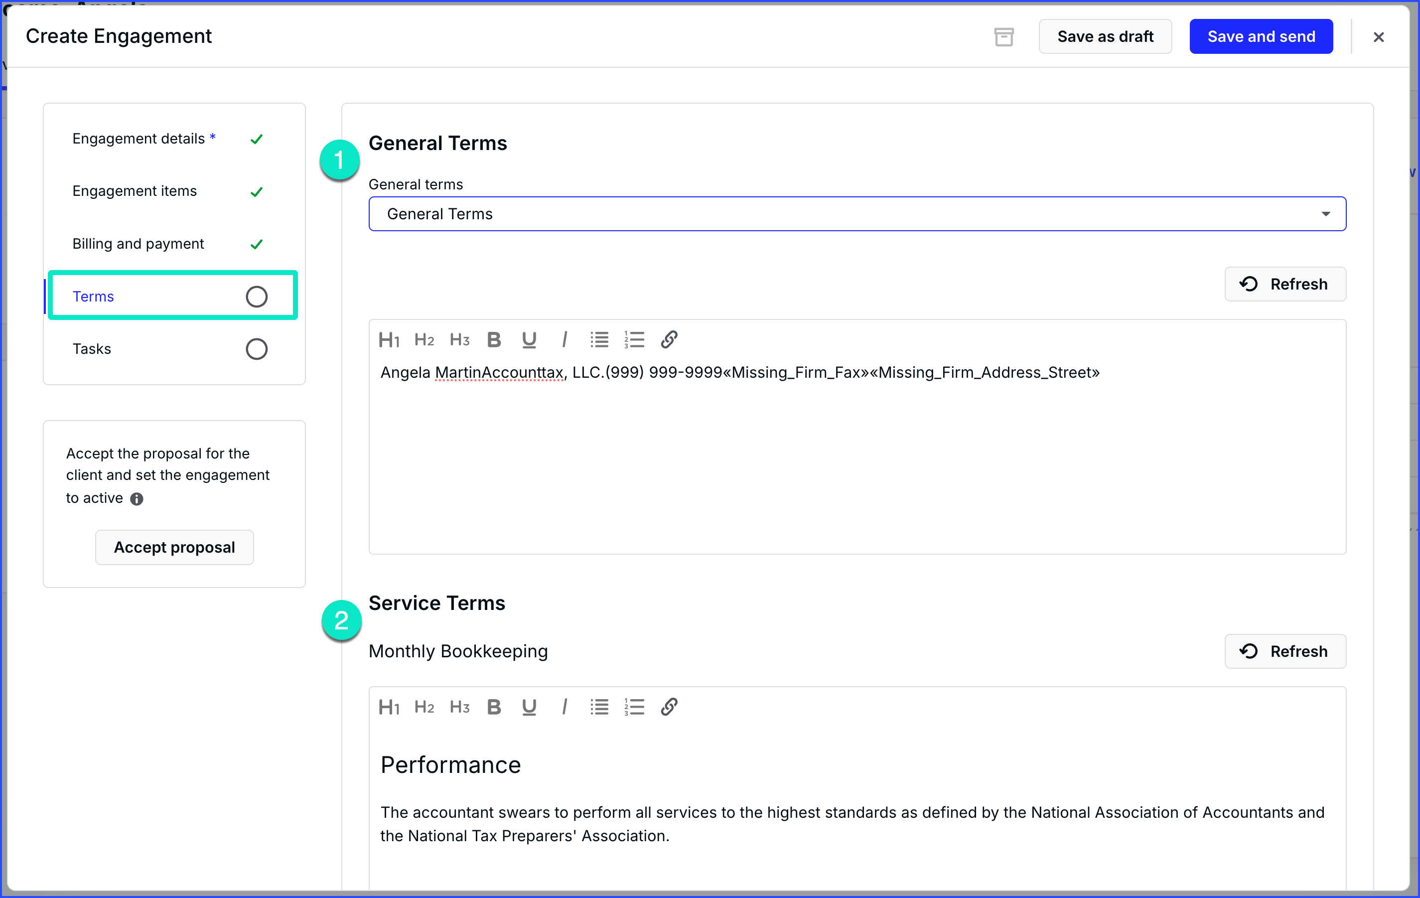
Task: Open the General terms dropdown
Action: (1326, 213)
